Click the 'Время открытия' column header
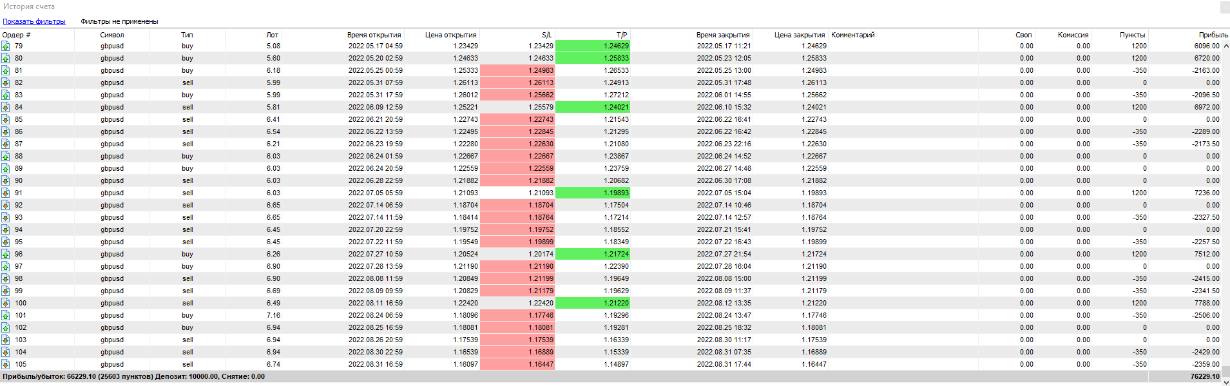This screenshot has height=386, width=1230. coord(374,35)
